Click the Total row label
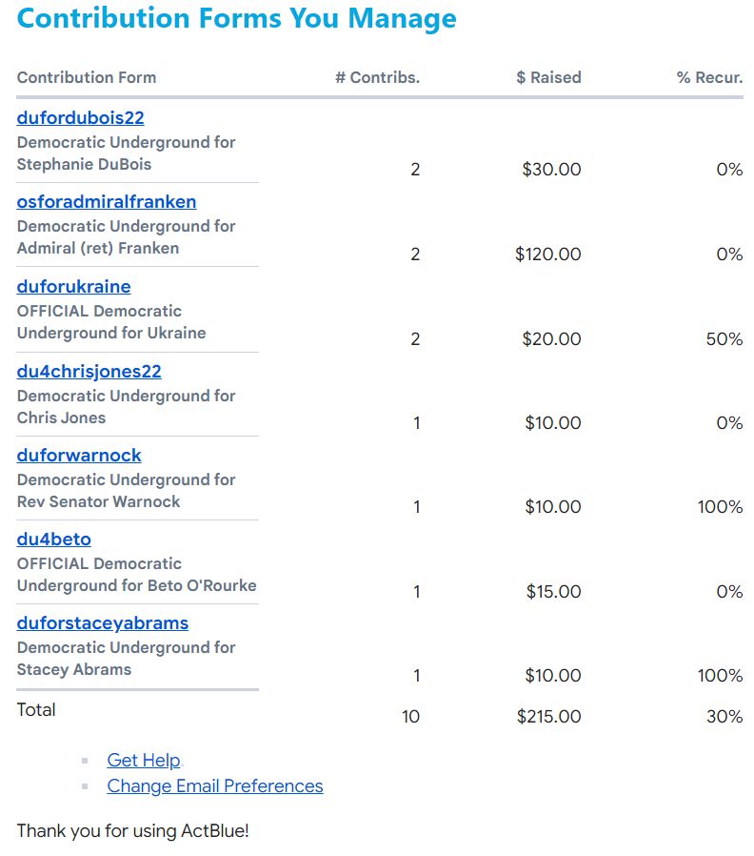Viewport: 754px width, 856px height. (x=36, y=710)
